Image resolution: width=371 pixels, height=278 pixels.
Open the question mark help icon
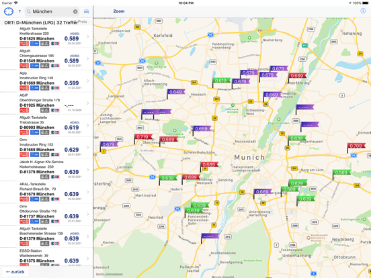[x=19, y=11]
